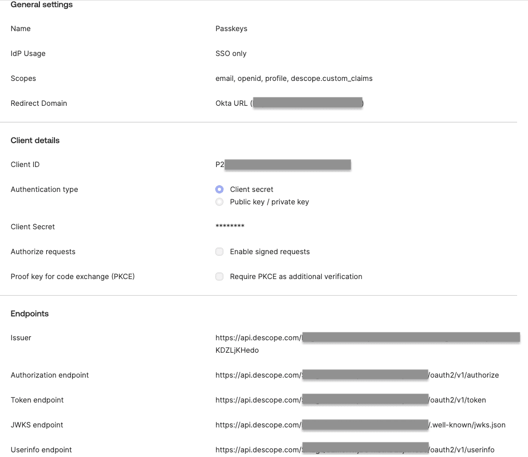Select the SSO only IdP Usage value

(231, 53)
